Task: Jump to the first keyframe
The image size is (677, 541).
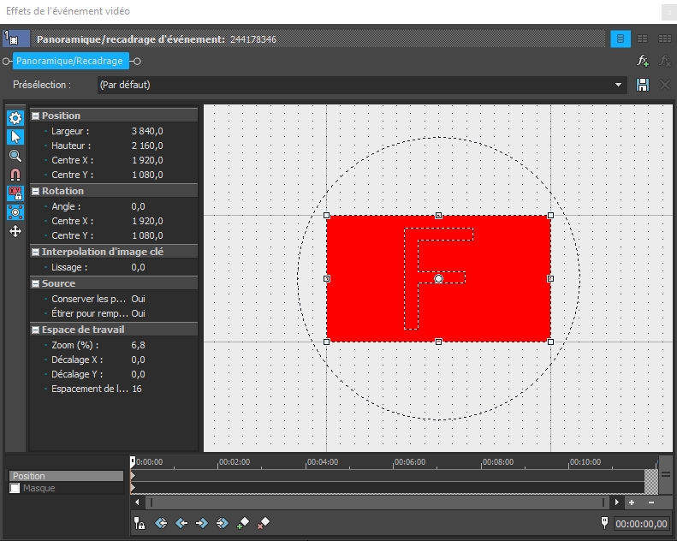Action: pos(160,522)
